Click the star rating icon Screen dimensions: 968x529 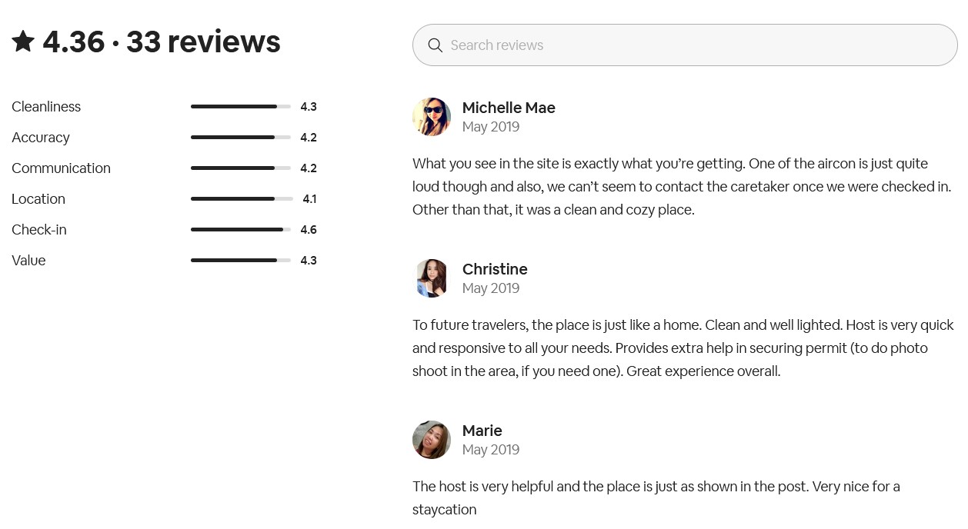pos(23,42)
